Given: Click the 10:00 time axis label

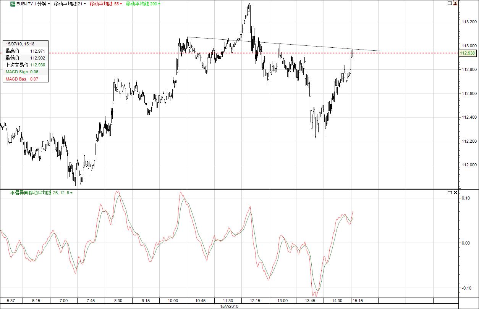Looking at the screenshot, I should click(x=173, y=301).
